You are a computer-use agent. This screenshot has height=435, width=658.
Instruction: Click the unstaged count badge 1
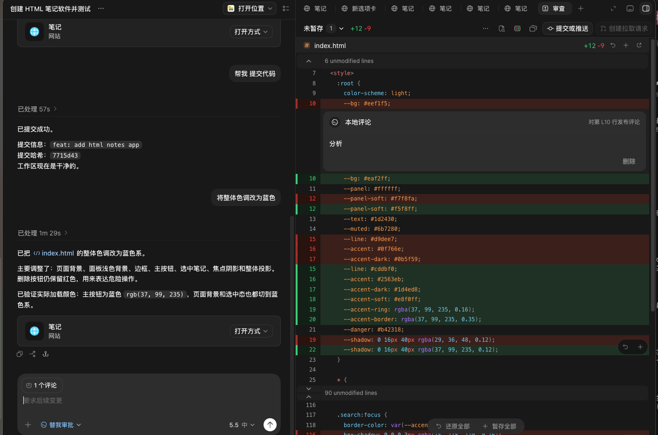(331, 28)
